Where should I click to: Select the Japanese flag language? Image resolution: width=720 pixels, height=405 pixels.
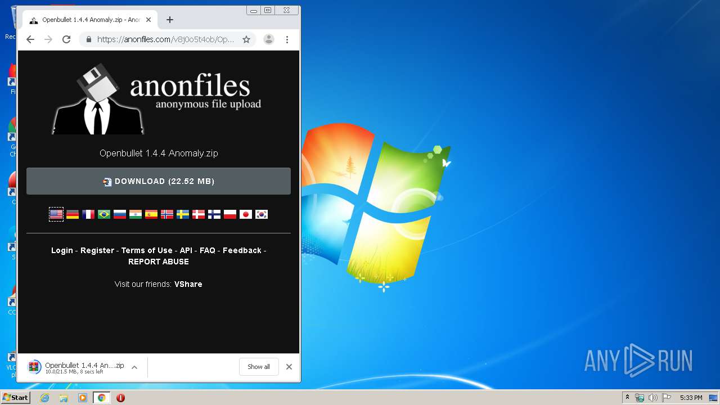click(246, 214)
